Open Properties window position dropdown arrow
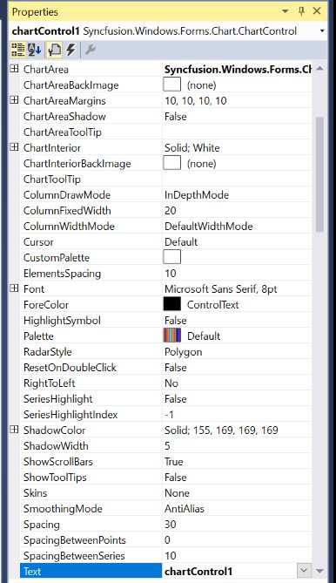This screenshot has width=336, height=583. pos(286,11)
